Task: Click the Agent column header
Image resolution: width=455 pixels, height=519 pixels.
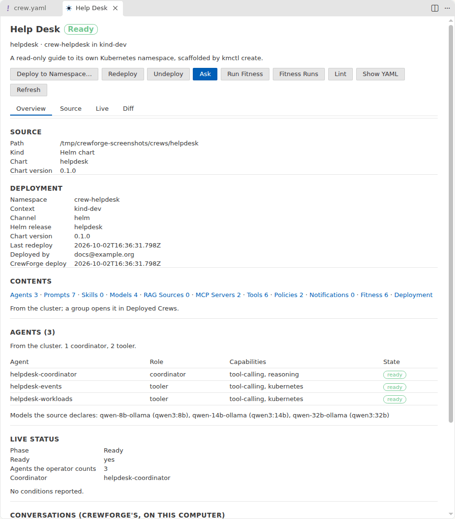Action: tap(19, 362)
